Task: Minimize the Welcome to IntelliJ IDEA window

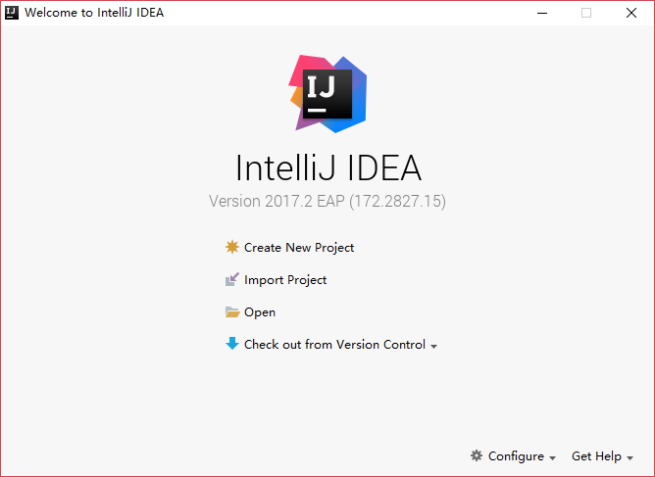Action: tap(541, 13)
